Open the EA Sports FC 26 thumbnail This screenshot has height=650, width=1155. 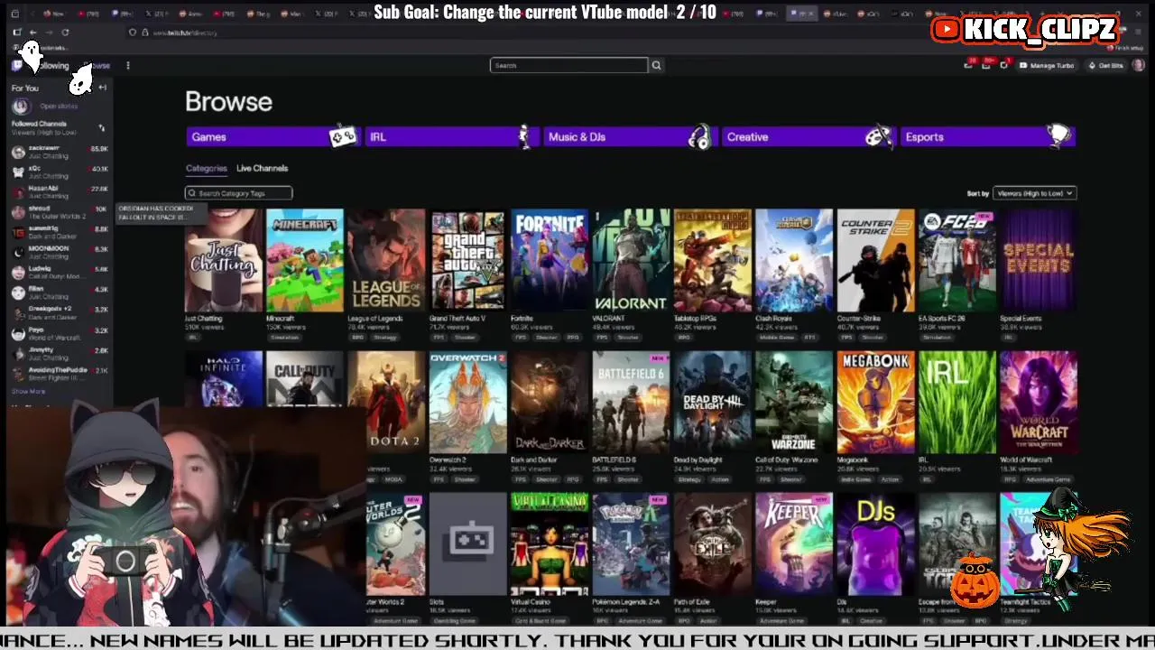(956, 261)
